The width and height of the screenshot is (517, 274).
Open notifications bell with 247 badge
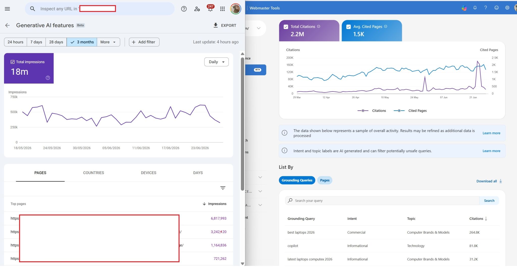[x=210, y=8]
